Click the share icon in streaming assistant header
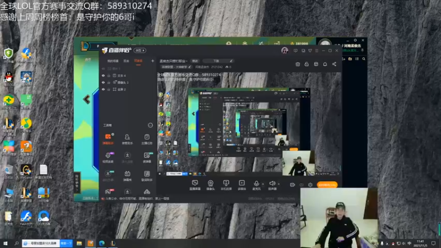This screenshot has width=441, height=248. point(334,64)
